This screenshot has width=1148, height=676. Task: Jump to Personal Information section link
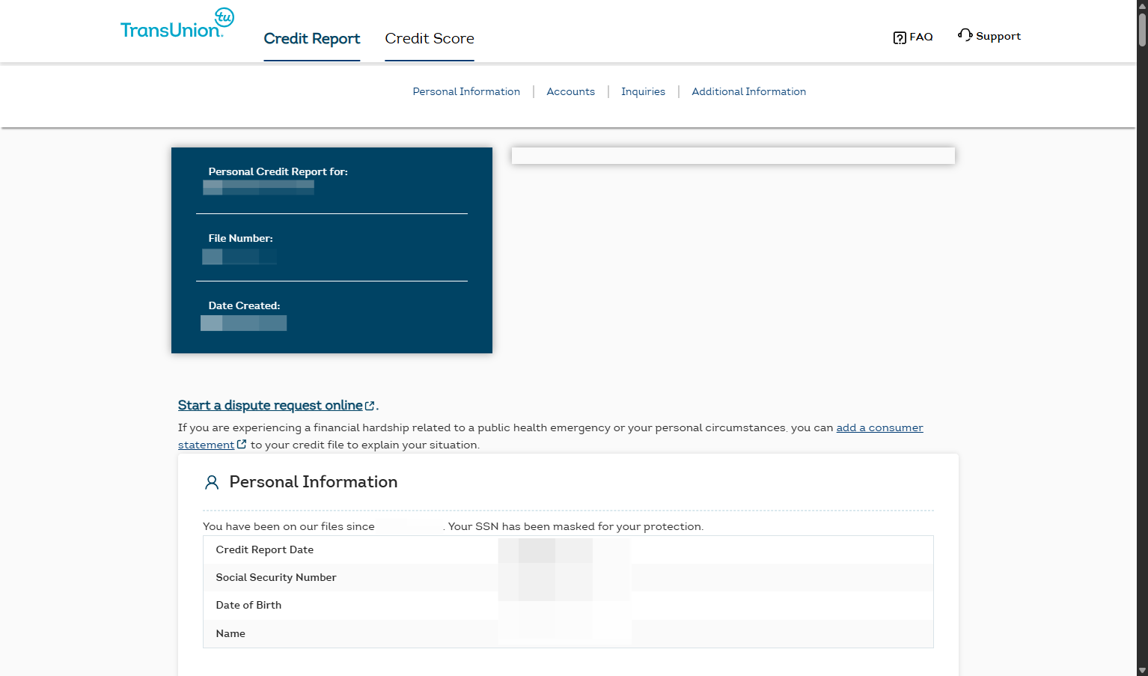[466, 91]
